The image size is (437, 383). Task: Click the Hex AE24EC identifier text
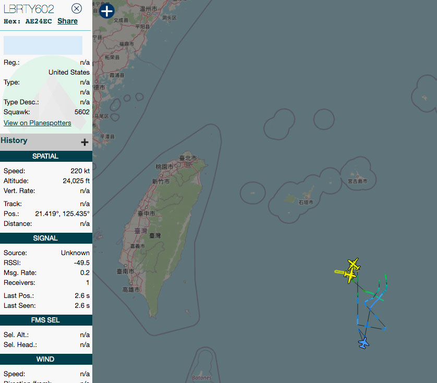28,21
